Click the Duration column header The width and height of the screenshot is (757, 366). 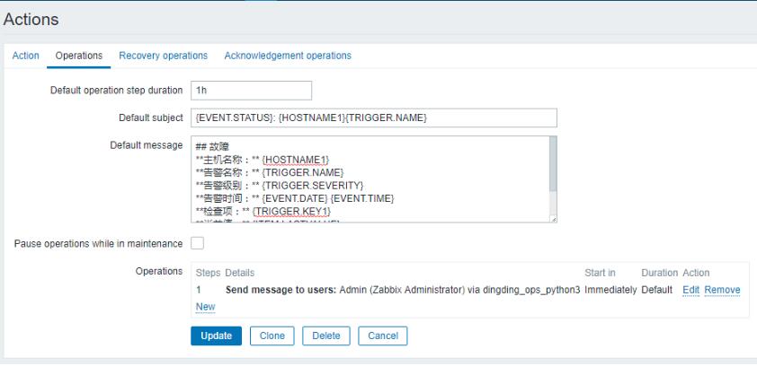click(x=660, y=273)
